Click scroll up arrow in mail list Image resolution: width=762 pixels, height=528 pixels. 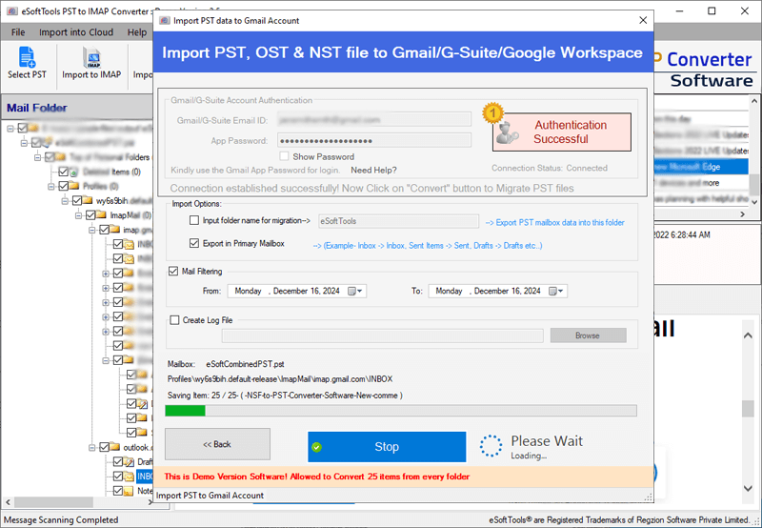click(x=754, y=101)
